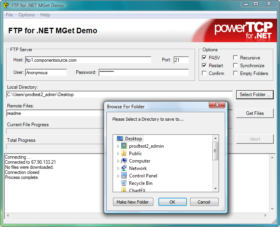This screenshot has width=280, height=227.
Task: Confirm folder selection with OK
Action: pyautogui.click(x=172, y=202)
